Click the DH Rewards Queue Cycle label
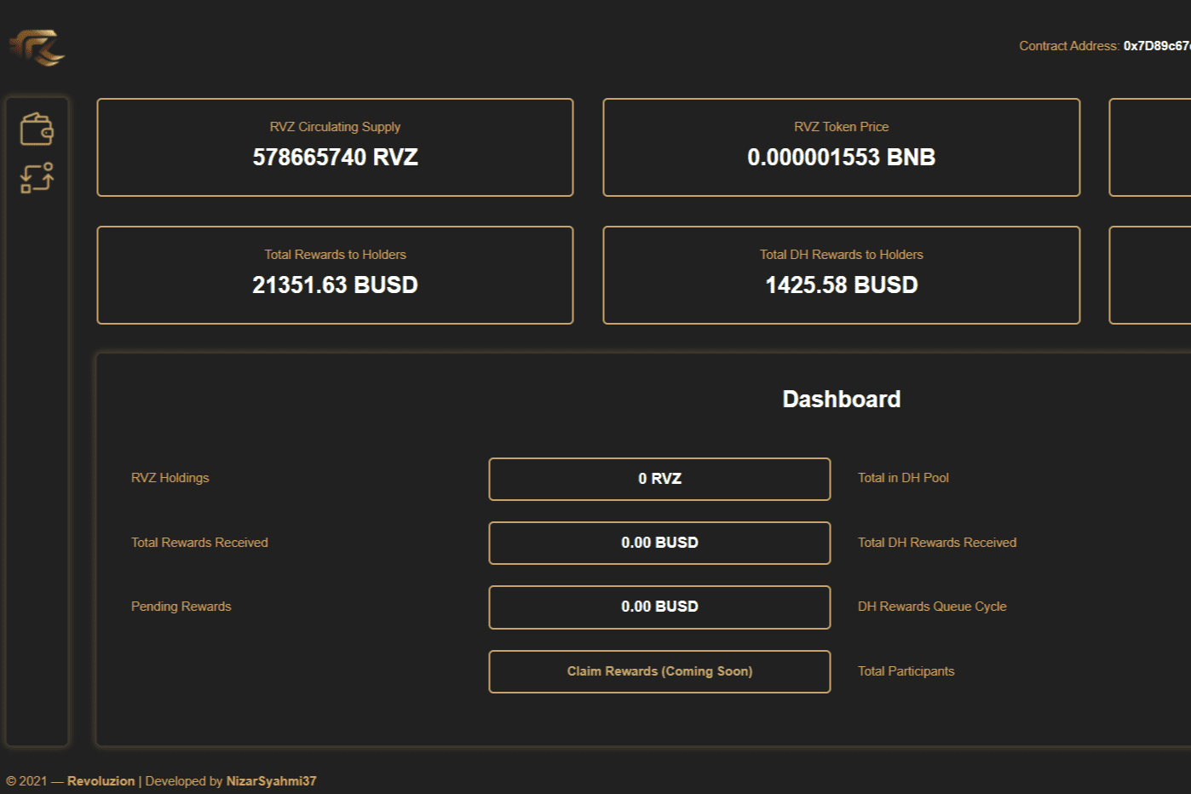 (932, 607)
